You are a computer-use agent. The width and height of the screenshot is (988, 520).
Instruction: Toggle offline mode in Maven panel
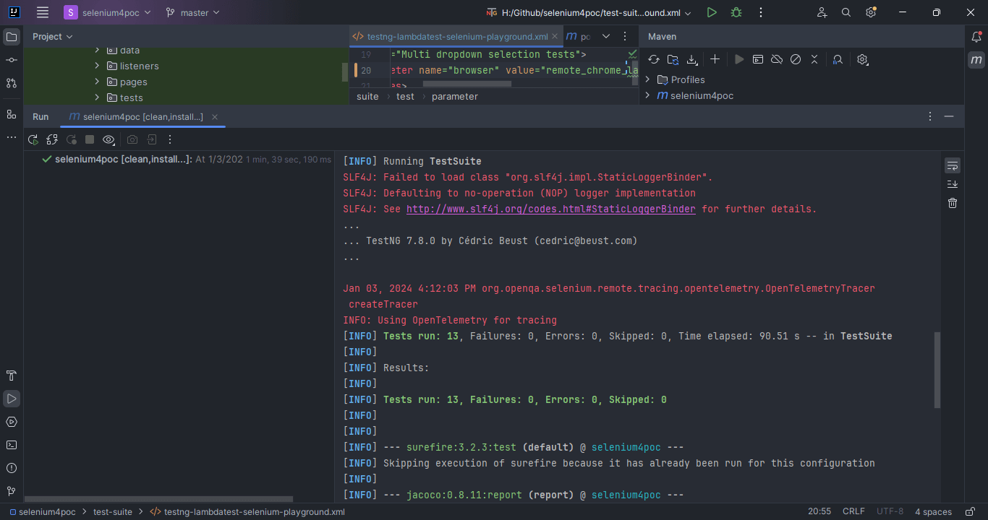tap(776, 59)
